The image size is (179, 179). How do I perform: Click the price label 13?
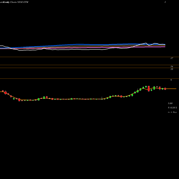pos(172,69)
